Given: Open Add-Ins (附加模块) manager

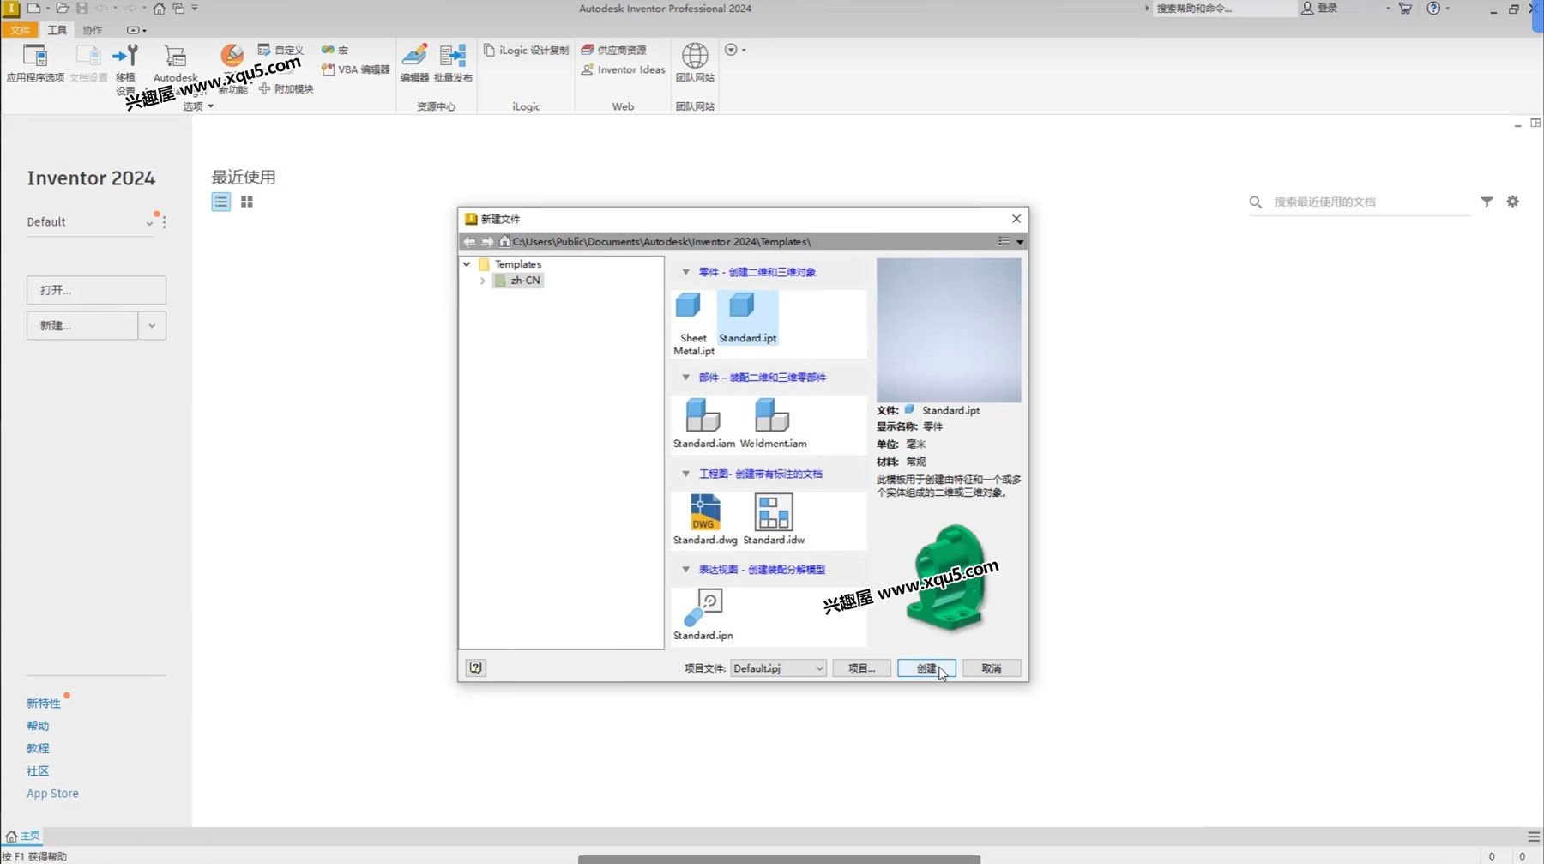Looking at the screenshot, I should coord(286,88).
